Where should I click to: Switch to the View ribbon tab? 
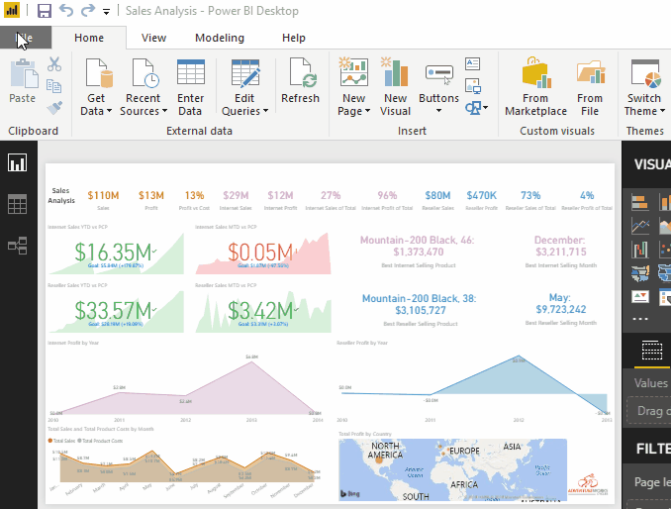tap(153, 38)
